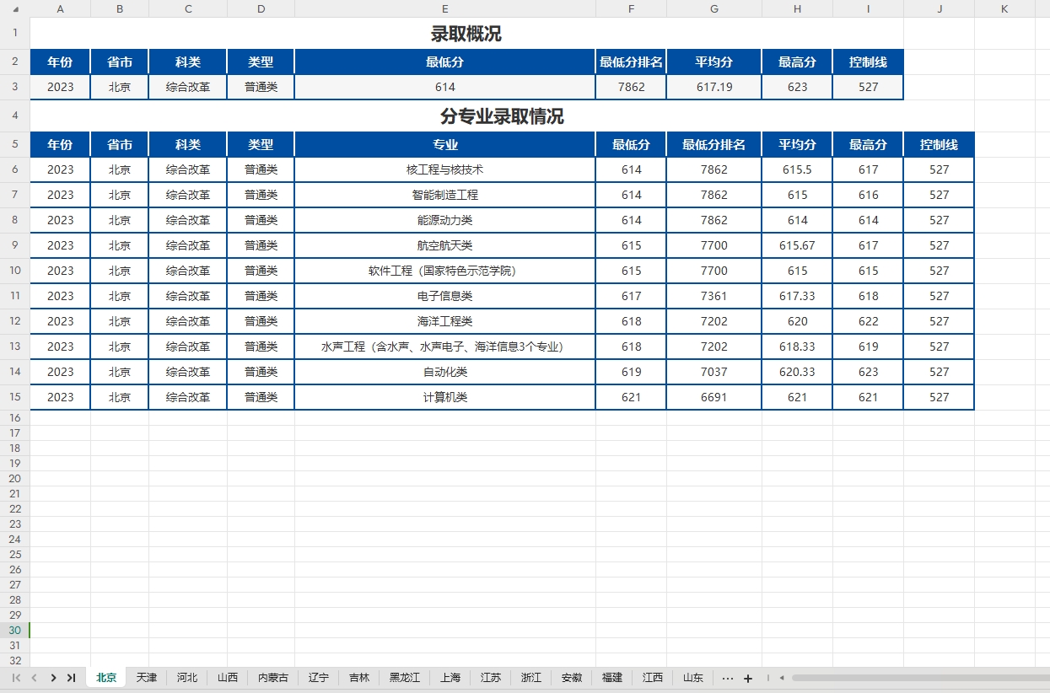The image size is (1050, 693).
Task: Switch to the 天津 sheet tab
Action: pos(146,678)
